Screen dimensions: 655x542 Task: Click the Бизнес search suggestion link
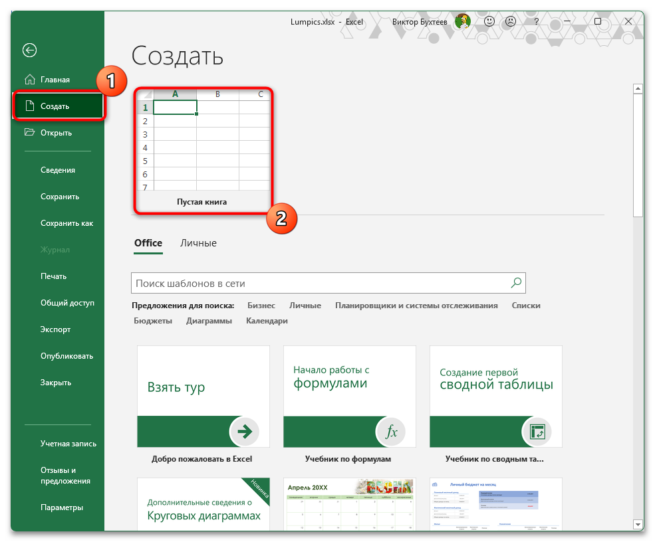pyautogui.click(x=261, y=305)
